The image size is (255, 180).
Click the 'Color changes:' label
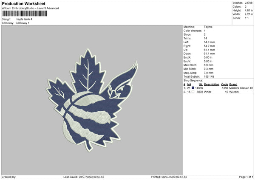pos(193,31)
